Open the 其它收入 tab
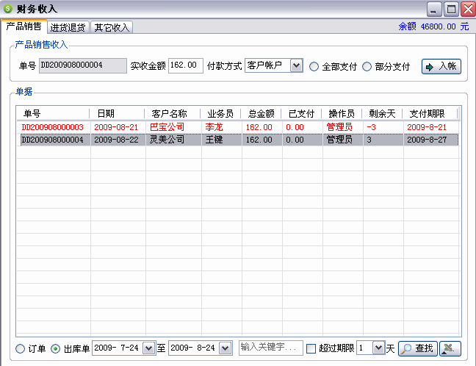 point(112,27)
